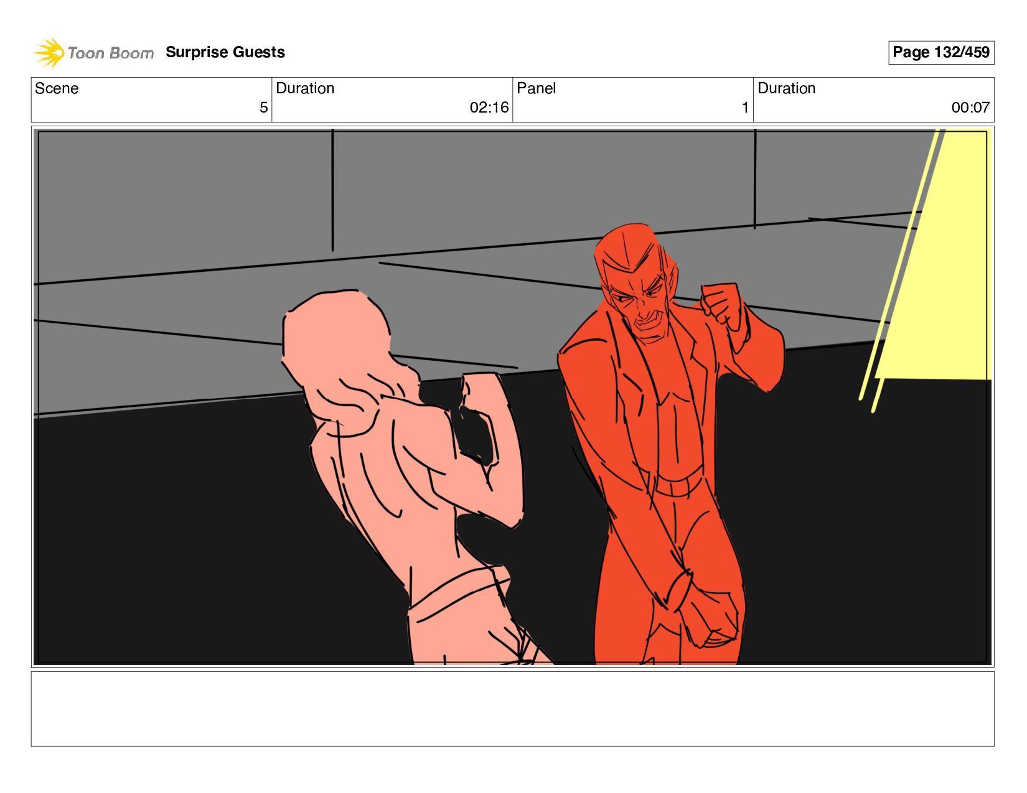
Task: Click the scene duration value '02:16'
Action: 489,108
